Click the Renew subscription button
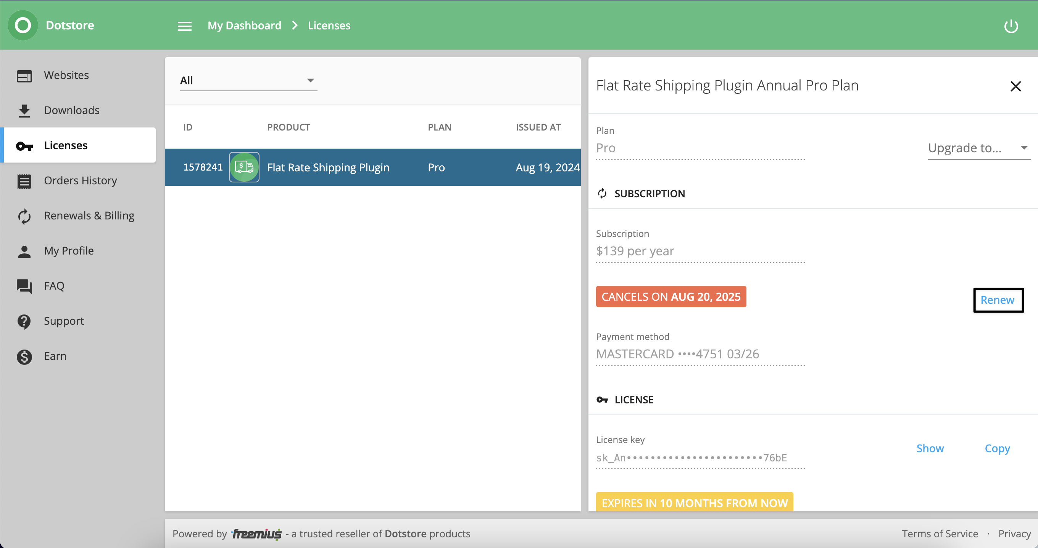1038x548 pixels. pyautogui.click(x=997, y=300)
